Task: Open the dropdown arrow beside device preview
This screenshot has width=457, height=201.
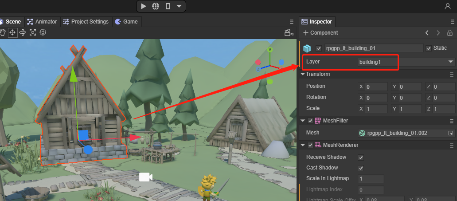Action: pyautogui.click(x=179, y=6)
